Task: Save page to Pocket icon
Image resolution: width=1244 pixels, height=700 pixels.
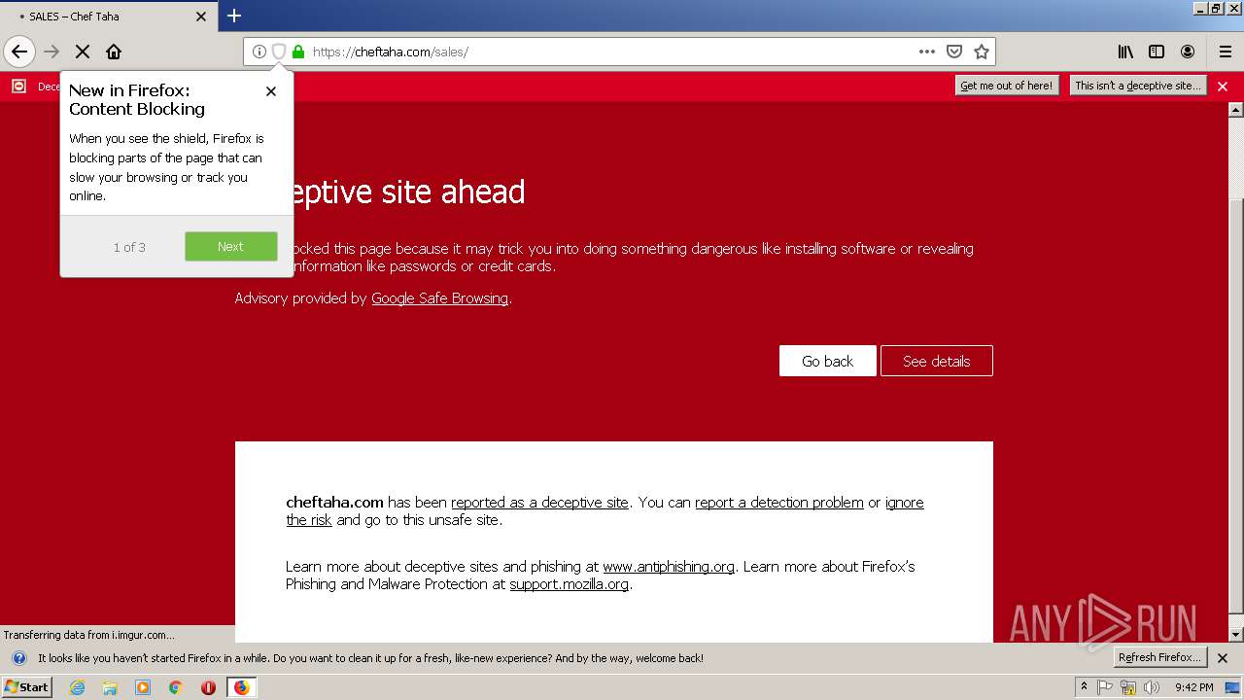Action: (x=954, y=52)
